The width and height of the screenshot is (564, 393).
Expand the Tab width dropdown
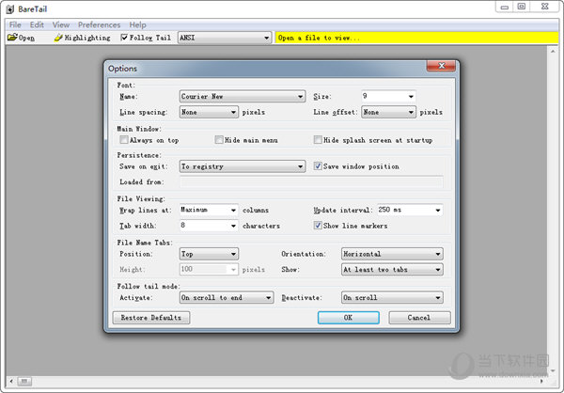pos(209,226)
